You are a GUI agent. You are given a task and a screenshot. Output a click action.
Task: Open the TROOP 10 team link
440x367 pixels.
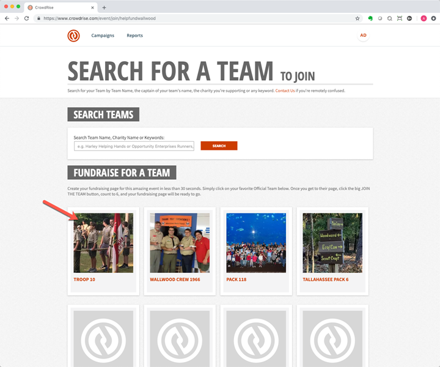point(84,280)
